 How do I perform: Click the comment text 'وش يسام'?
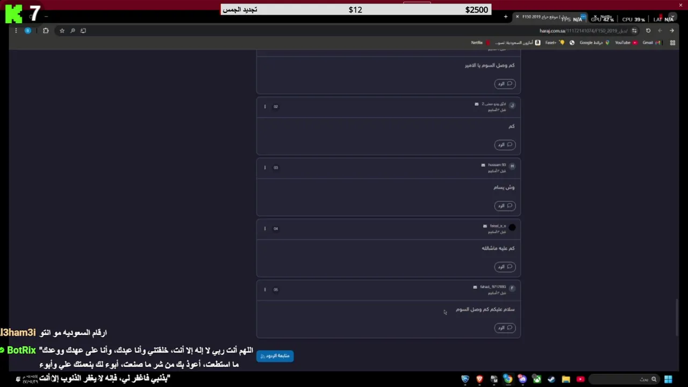click(x=504, y=188)
